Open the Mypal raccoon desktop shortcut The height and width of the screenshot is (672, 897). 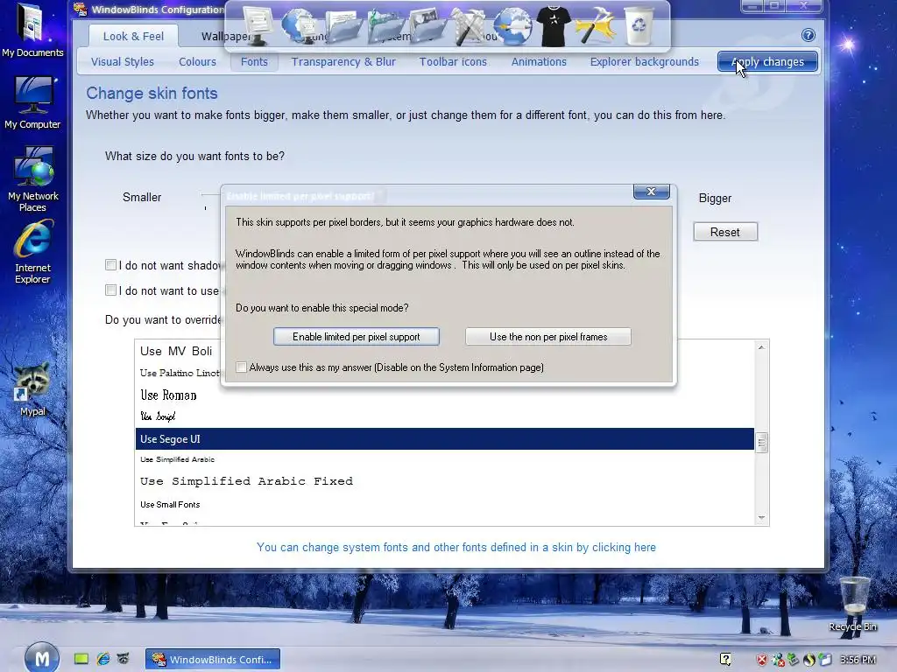[x=32, y=388]
